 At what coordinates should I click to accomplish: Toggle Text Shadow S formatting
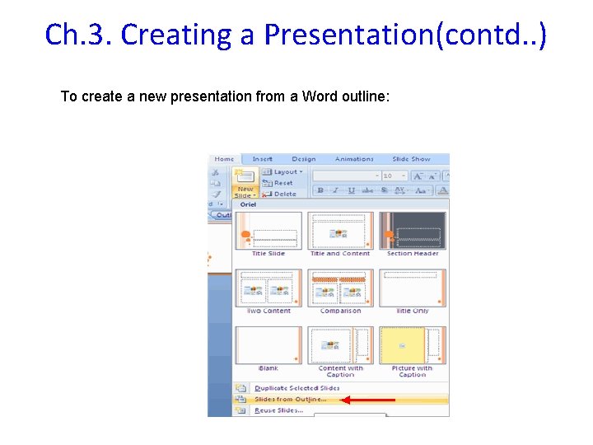384,190
